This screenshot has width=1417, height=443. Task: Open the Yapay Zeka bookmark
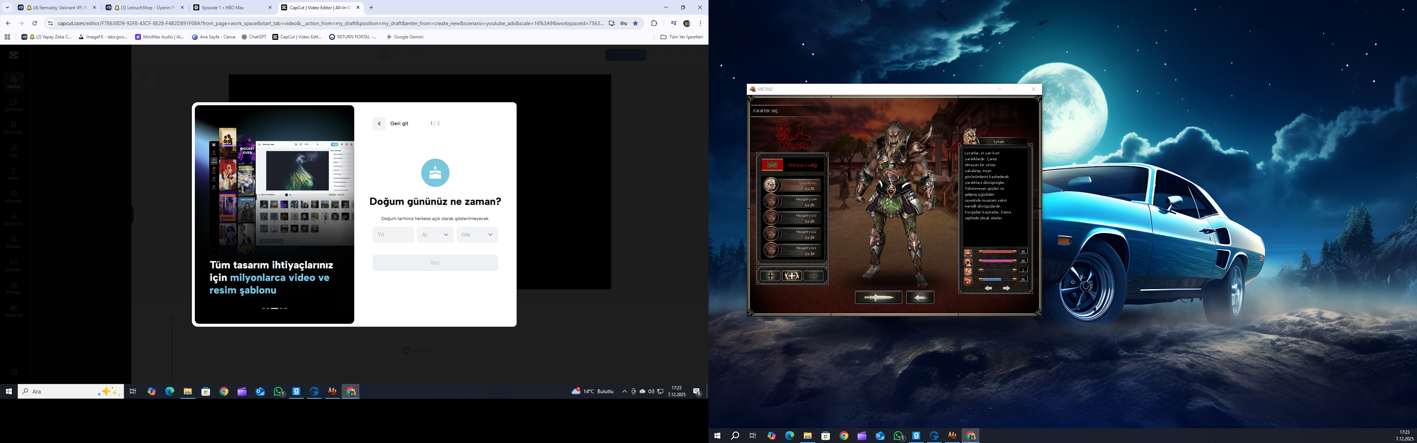(x=47, y=37)
